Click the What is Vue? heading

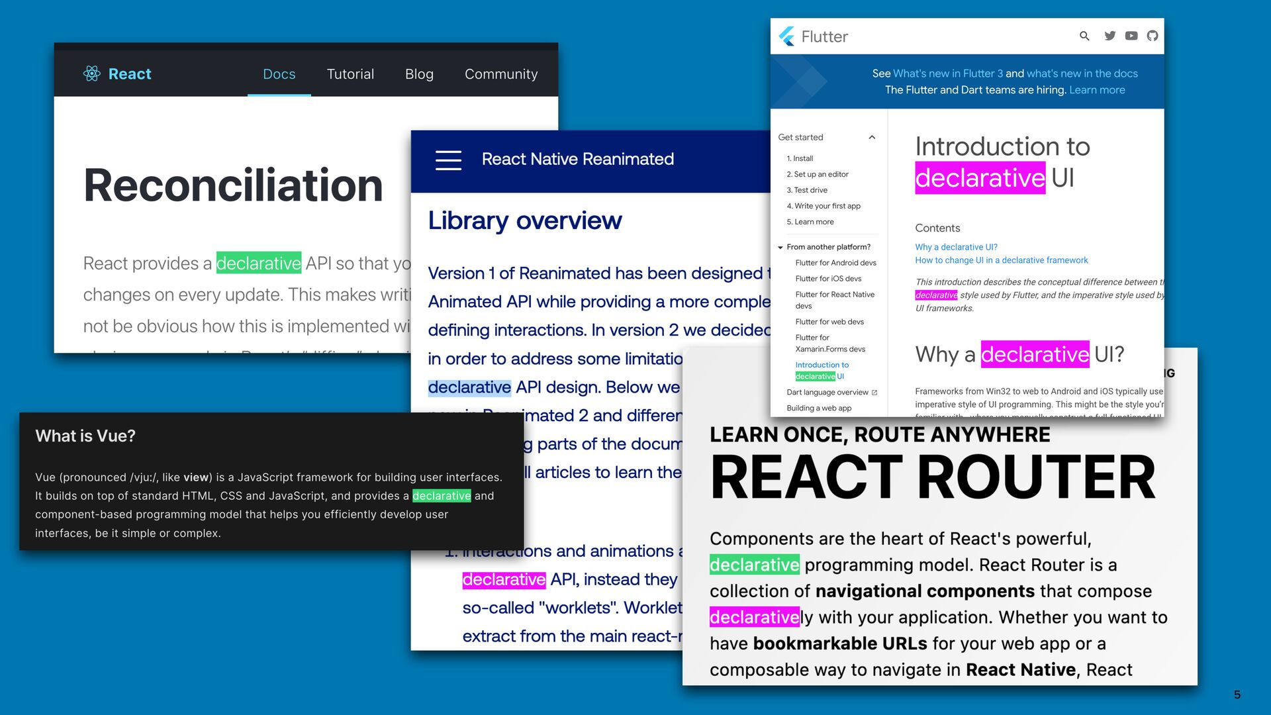click(x=85, y=436)
